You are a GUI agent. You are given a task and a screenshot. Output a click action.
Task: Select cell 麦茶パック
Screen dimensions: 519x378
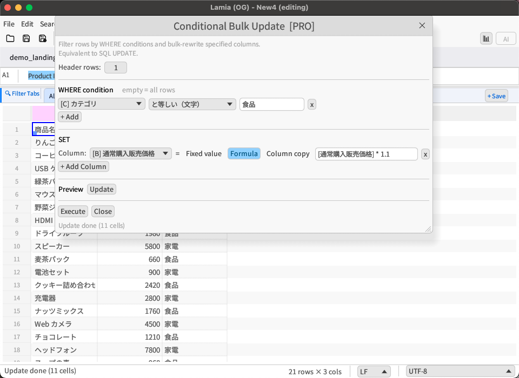tap(64, 259)
